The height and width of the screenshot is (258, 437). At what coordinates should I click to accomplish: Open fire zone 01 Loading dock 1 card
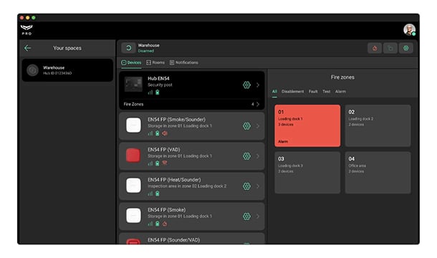307,126
